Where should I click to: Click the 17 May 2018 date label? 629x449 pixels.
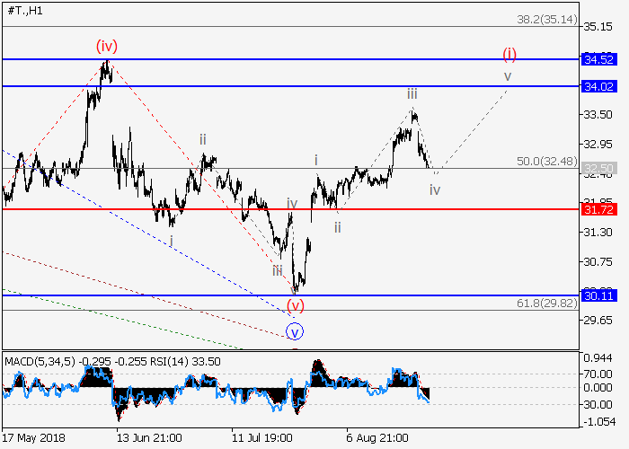tap(33, 437)
